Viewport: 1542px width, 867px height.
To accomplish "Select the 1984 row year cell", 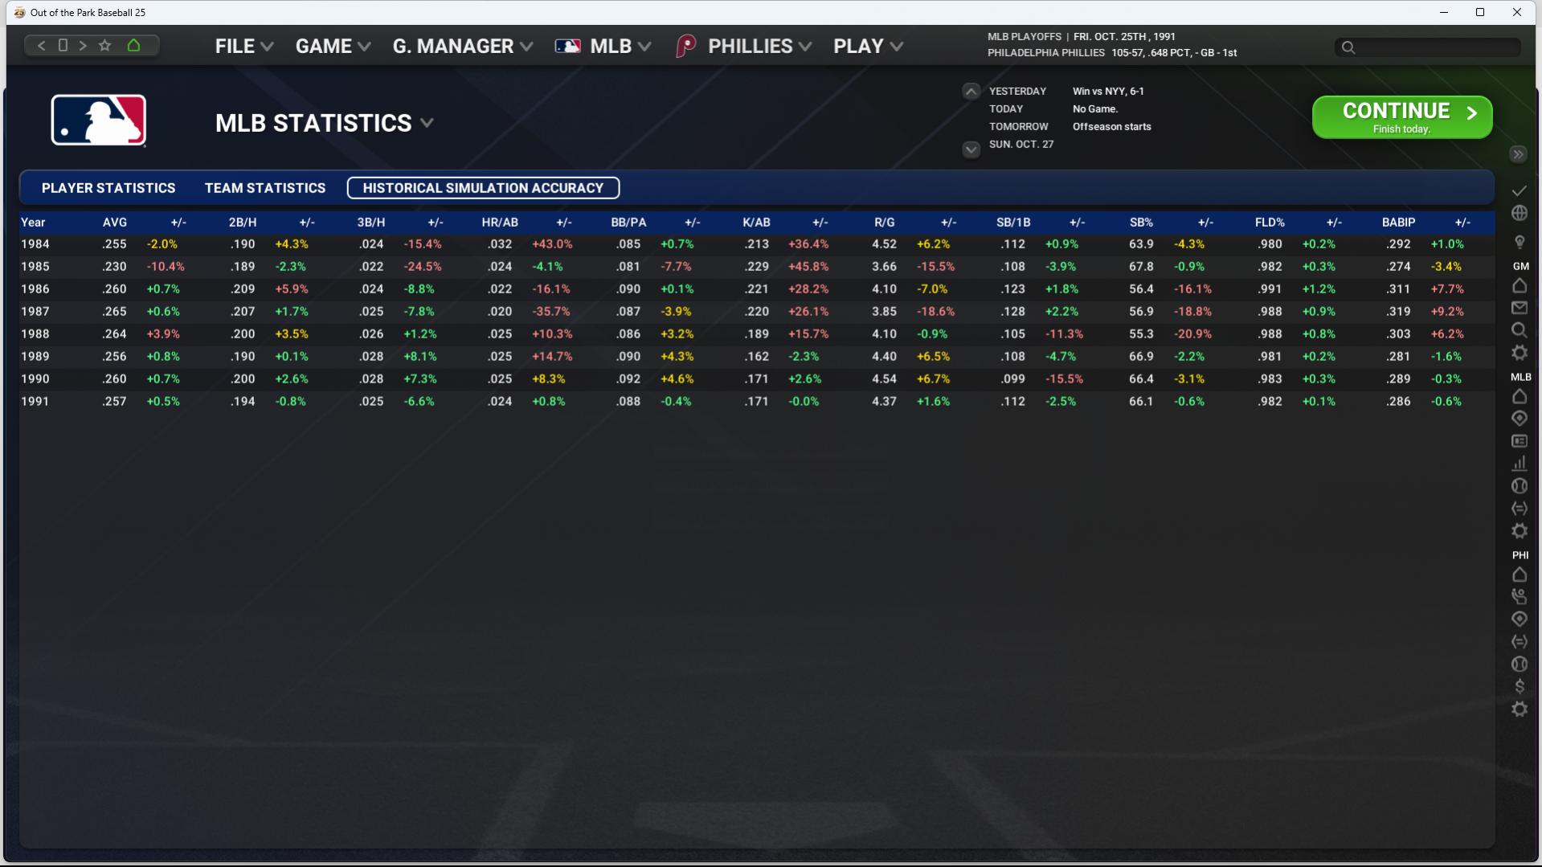I will coord(35,244).
